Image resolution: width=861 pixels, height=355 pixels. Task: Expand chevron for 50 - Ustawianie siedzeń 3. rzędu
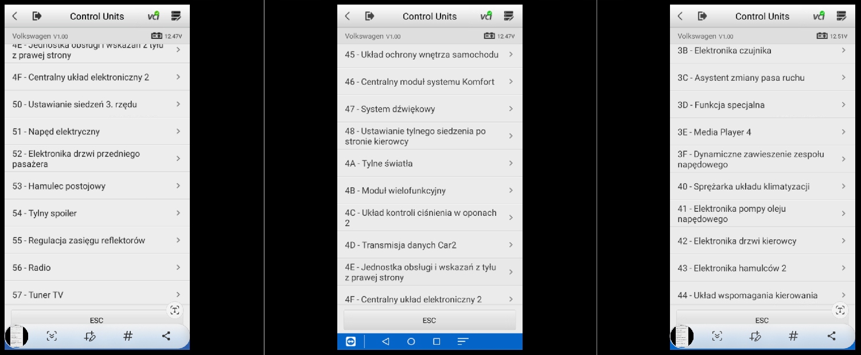(178, 104)
